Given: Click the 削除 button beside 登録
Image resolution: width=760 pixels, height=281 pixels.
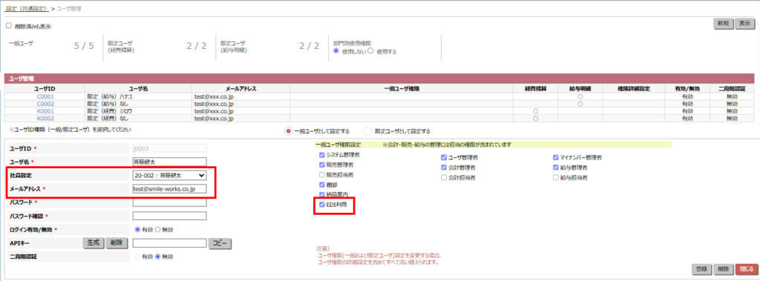Looking at the screenshot, I should point(723,269).
